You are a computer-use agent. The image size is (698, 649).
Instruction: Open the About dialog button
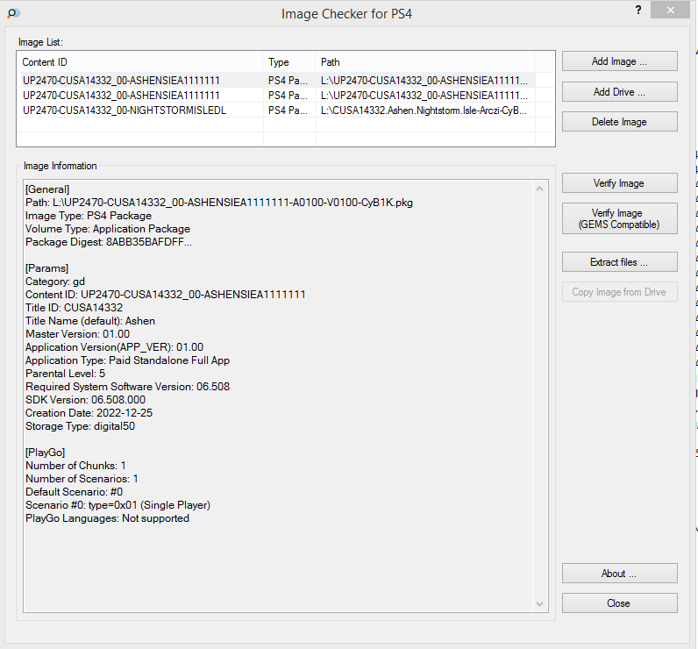(x=619, y=574)
